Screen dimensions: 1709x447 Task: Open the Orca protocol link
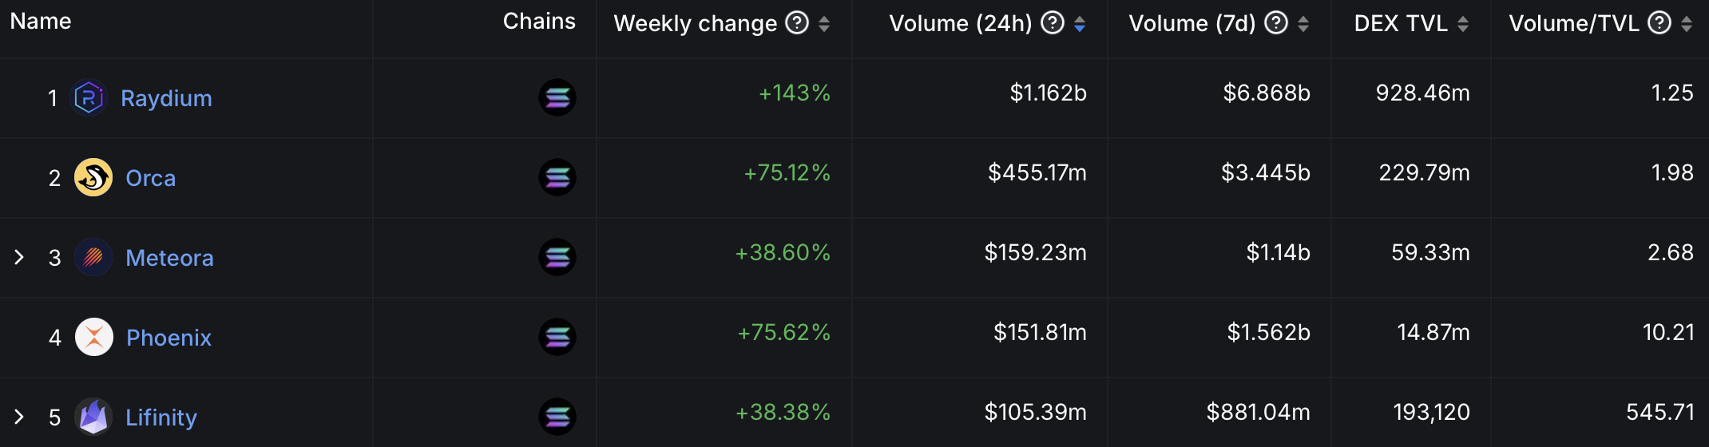tap(151, 178)
